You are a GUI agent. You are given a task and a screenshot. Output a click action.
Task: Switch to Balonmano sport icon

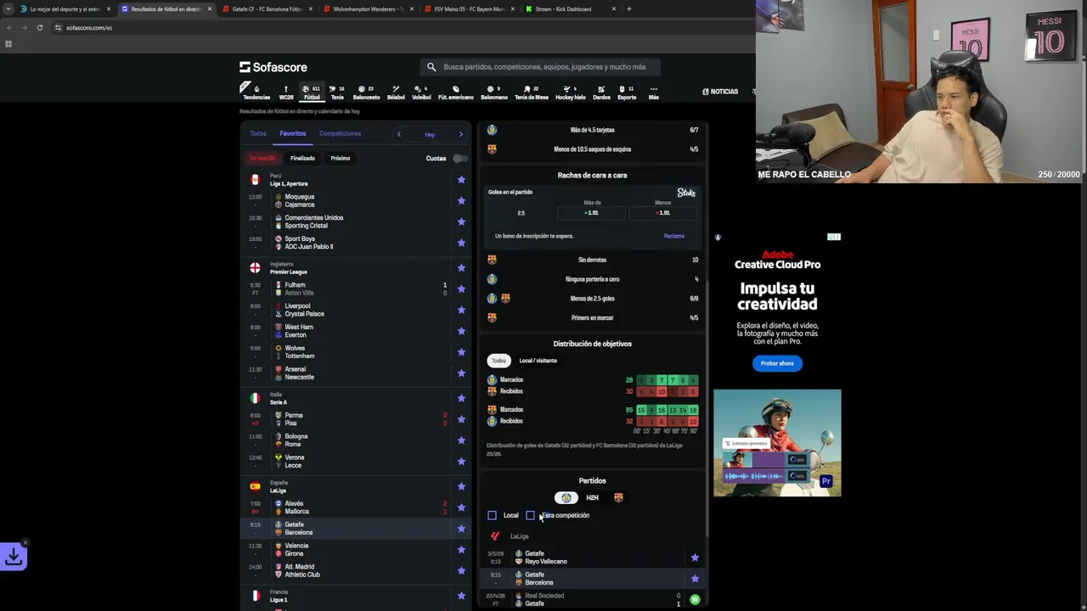(494, 92)
